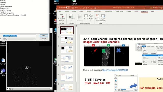Click Start From Beginning presentation icon

[x=84, y=8]
